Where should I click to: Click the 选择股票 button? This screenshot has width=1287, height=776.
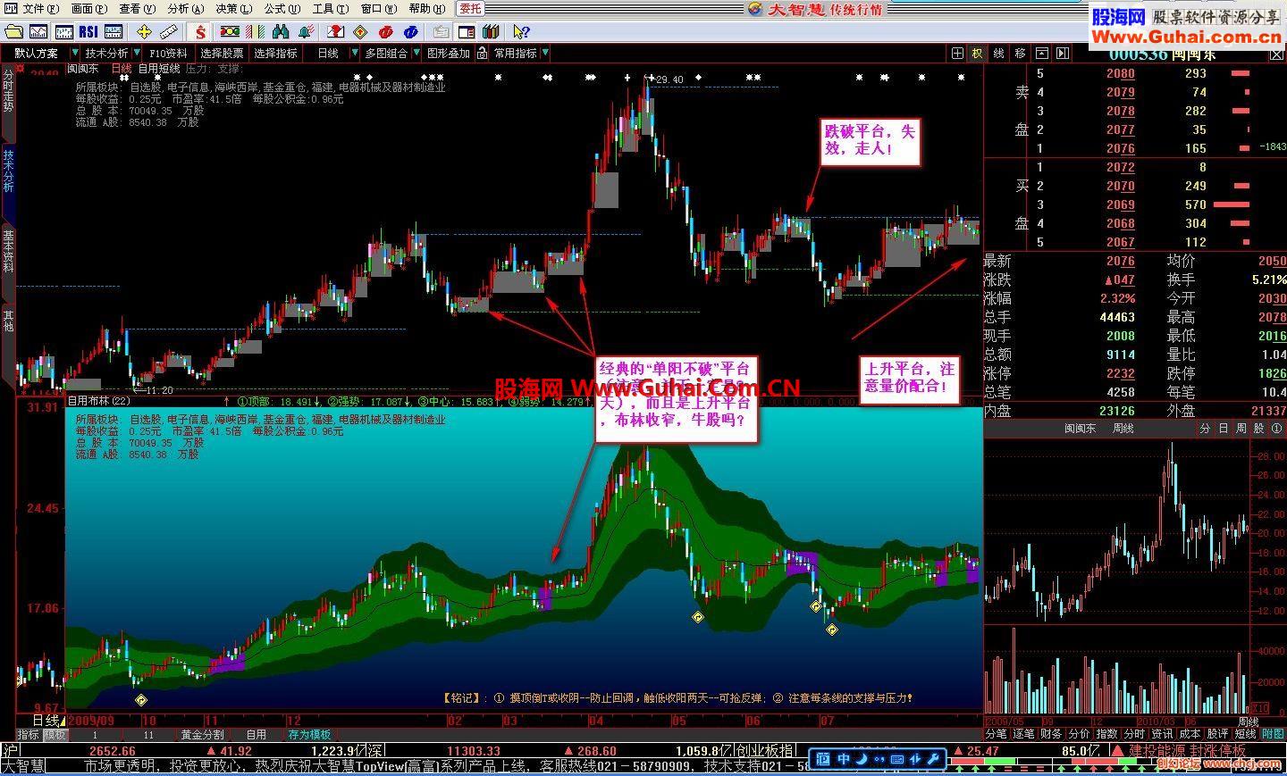click(x=222, y=54)
